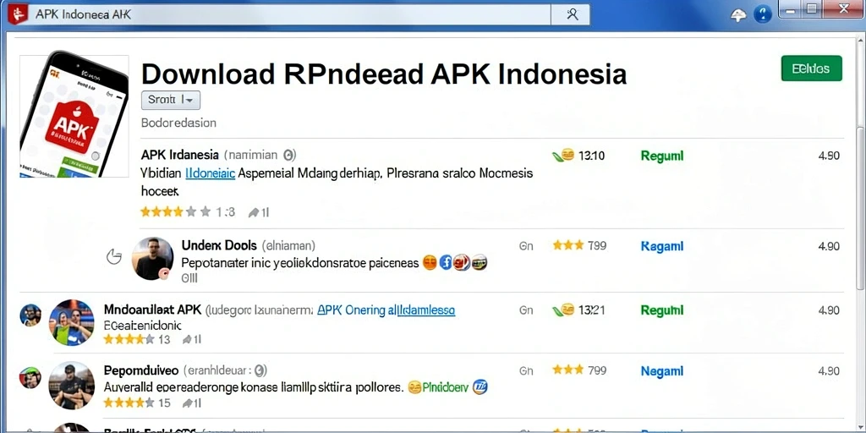Viewport: 866px width, 433px height.
Task: Click the red shield app icon in title bar
Action: click(17, 15)
